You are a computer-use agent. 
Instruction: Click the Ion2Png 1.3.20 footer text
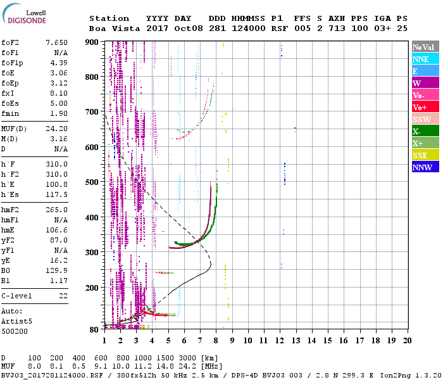pyautogui.click(x=411, y=376)
